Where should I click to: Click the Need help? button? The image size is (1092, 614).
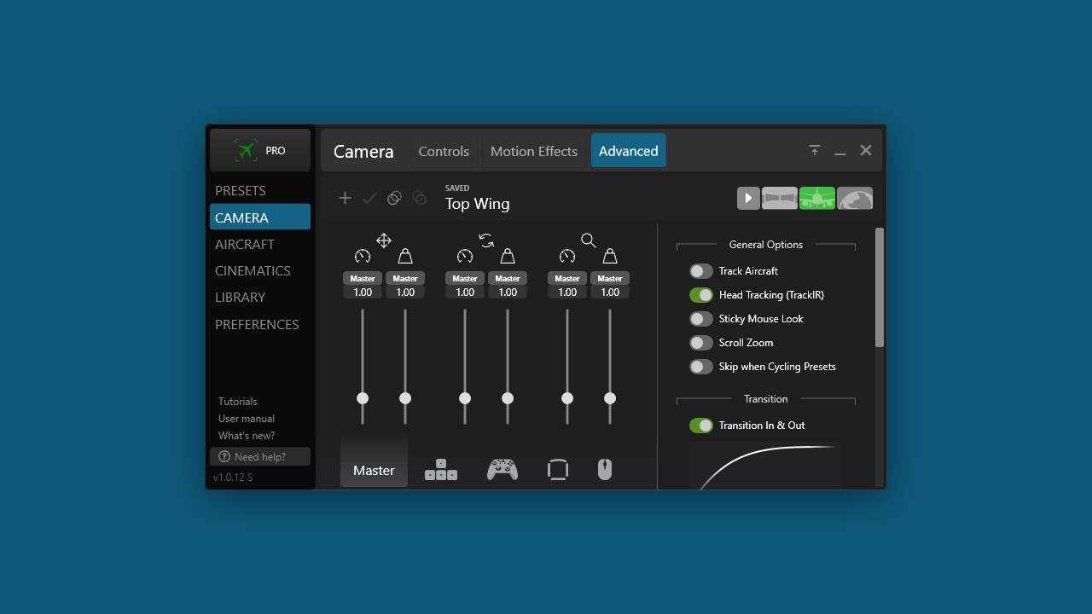[x=260, y=456]
